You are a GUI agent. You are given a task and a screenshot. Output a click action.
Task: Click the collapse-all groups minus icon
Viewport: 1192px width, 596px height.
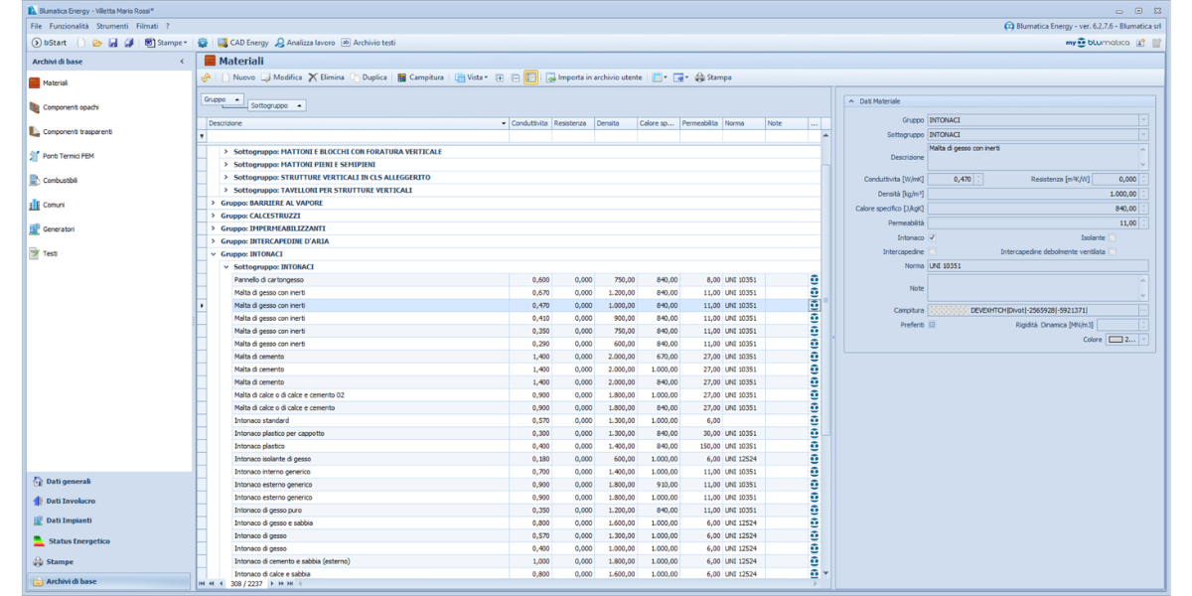click(x=516, y=76)
